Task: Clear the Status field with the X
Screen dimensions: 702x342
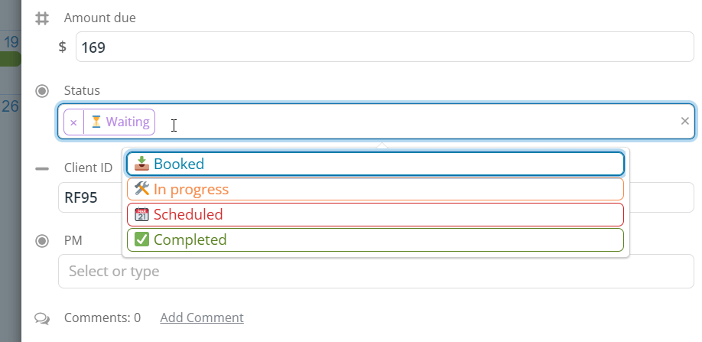Action: click(x=684, y=121)
